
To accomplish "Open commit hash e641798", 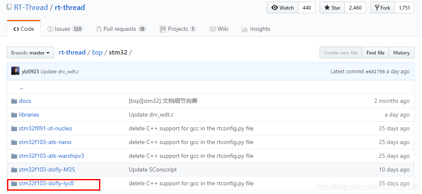I will pyautogui.click(x=375, y=72).
